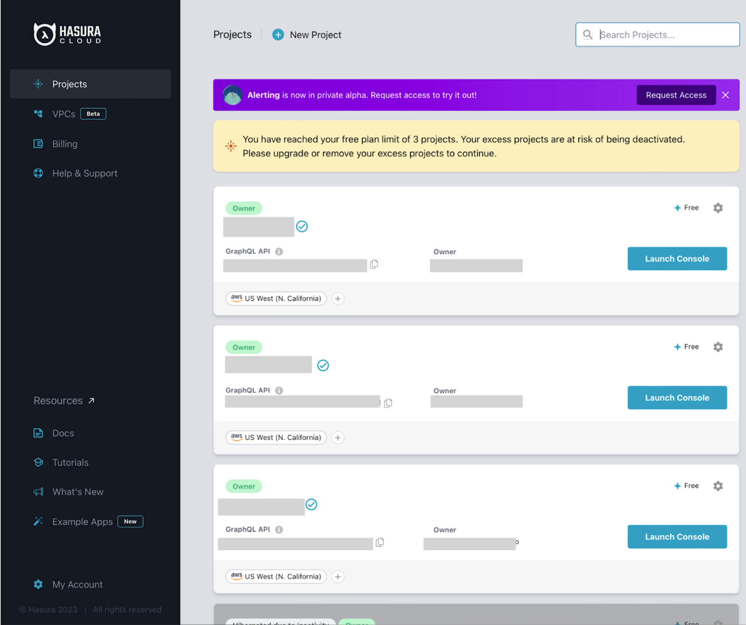Open Help & Support

85,173
